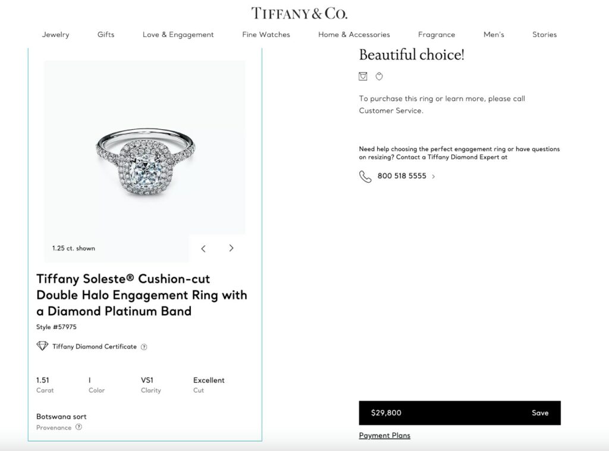Call the 800 518 5555 phone number
The height and width of the screenshot is (451, 609).
tap(401, 176)
